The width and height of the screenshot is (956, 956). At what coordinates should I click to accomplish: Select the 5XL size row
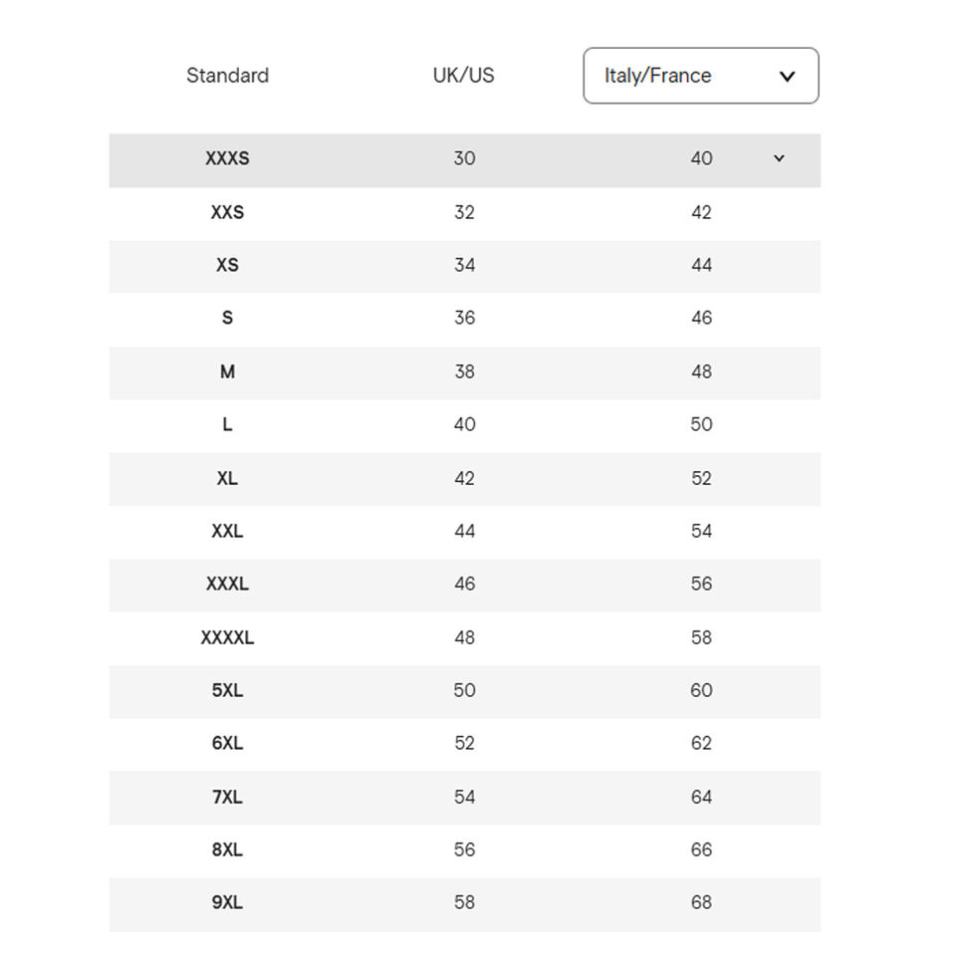(227, 690)
